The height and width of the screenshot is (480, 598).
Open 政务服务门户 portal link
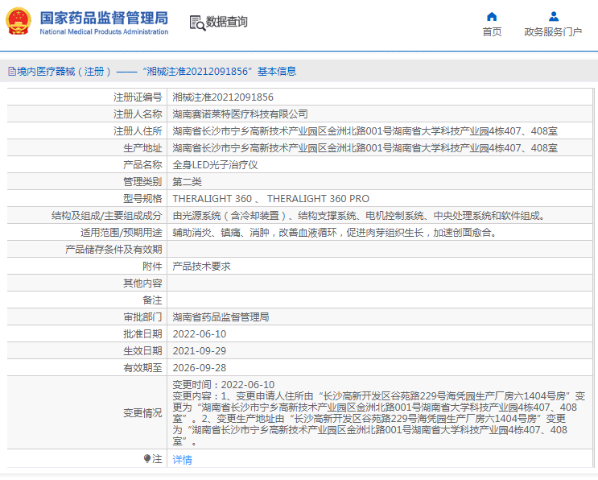tap(553, 32)
